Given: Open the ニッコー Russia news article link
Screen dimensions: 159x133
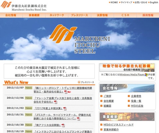Looking at the screenshot, I should coord(63,90).
